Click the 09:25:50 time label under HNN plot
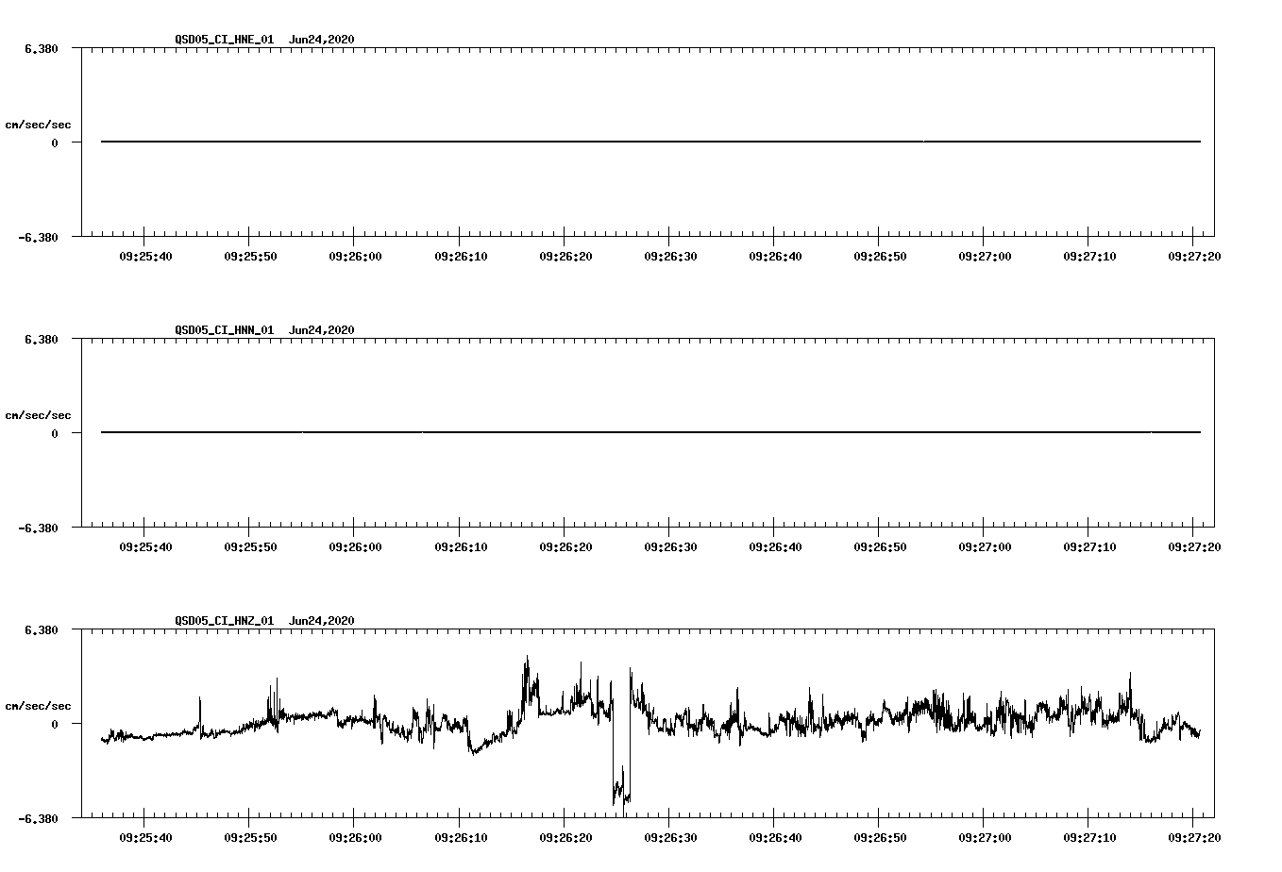The image size is (1282, 872). point(250,546)
